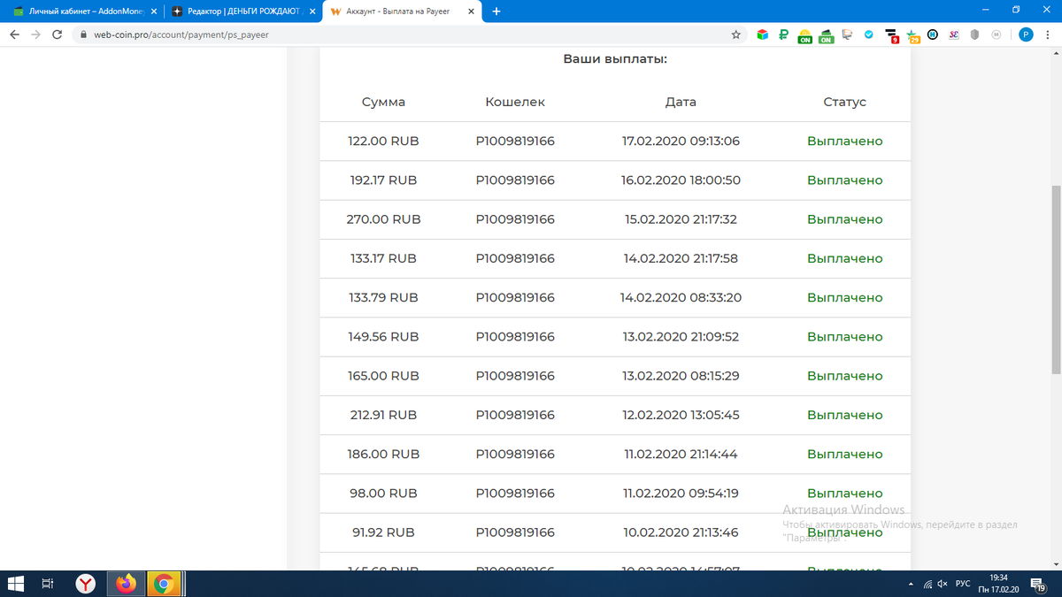
Task: Click the date 15.02.2020 21:17:32
Action: point(681,219)
